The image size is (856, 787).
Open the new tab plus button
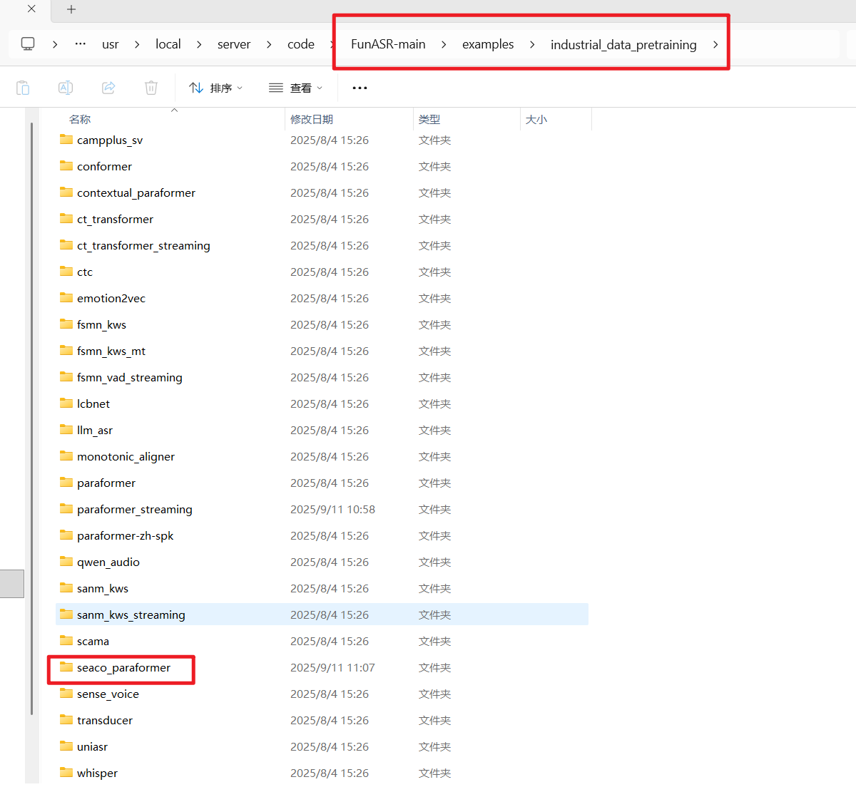point(71,9)
